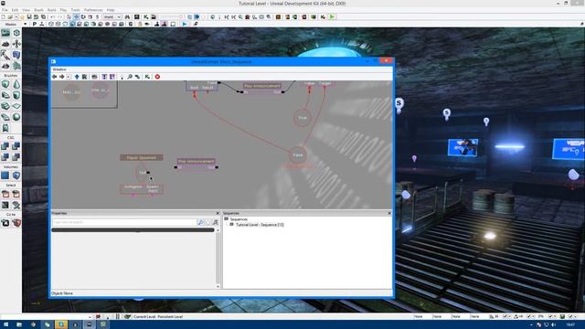Create a sheet brush
The width and height of the screenshot is (585, 329).
pos(16,106)
